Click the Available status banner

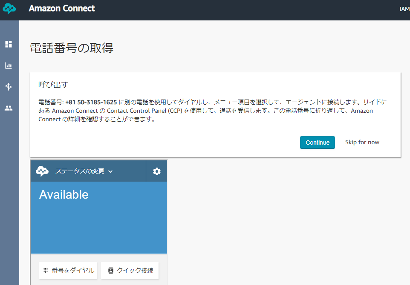click(x=99, y=218)
